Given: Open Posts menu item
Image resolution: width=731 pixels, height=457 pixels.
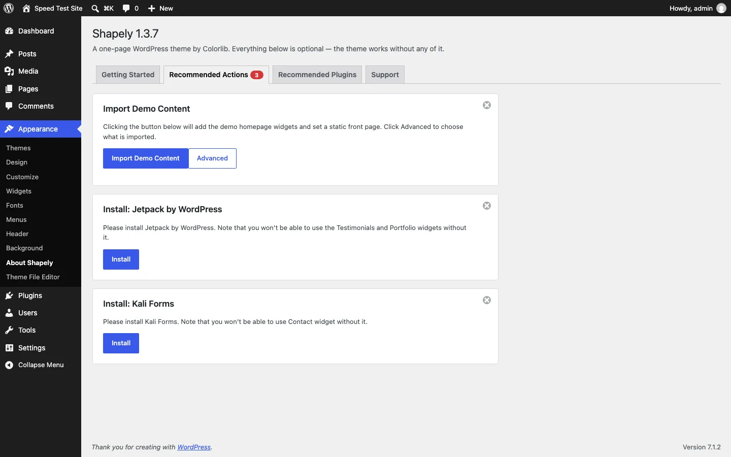Looking at the screenshot, I should (41, 54).
